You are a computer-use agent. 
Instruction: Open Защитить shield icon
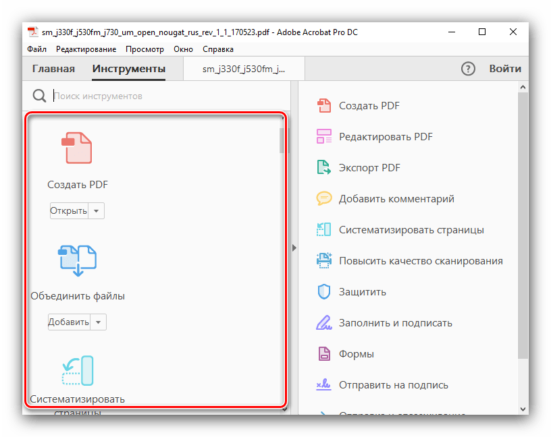[324, 292]
